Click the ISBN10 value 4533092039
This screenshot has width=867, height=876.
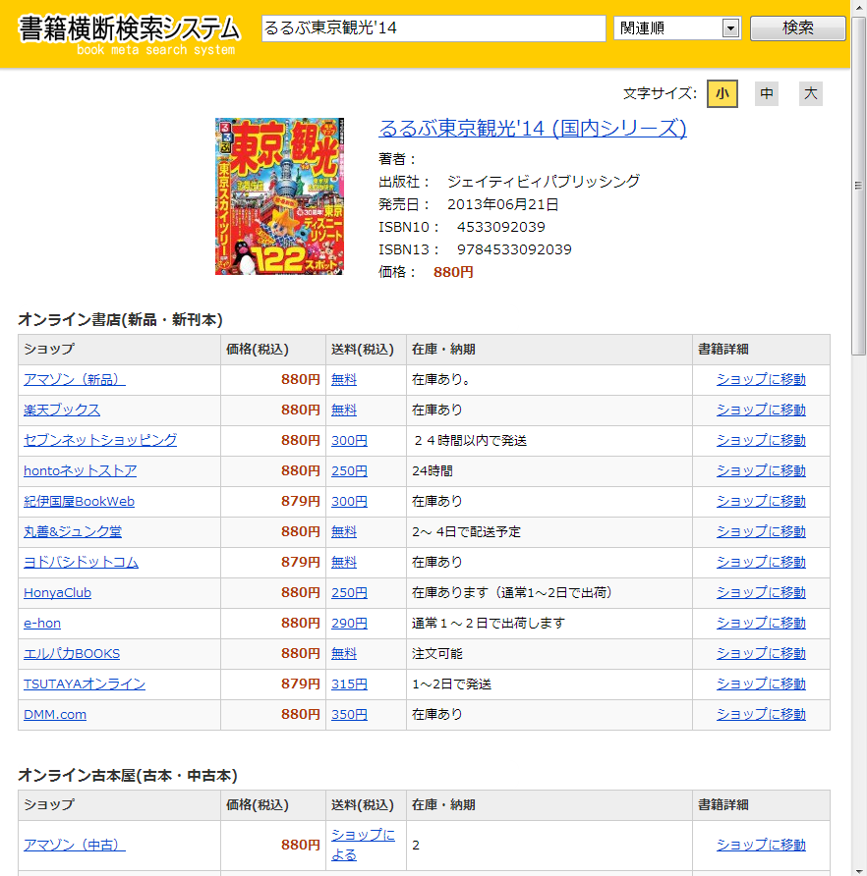coord(501,227)
